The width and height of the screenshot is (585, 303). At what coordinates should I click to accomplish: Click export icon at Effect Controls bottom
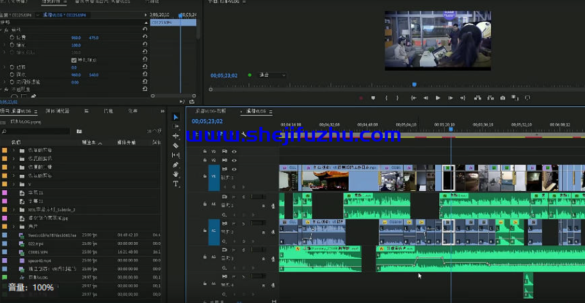click(192, 102)
